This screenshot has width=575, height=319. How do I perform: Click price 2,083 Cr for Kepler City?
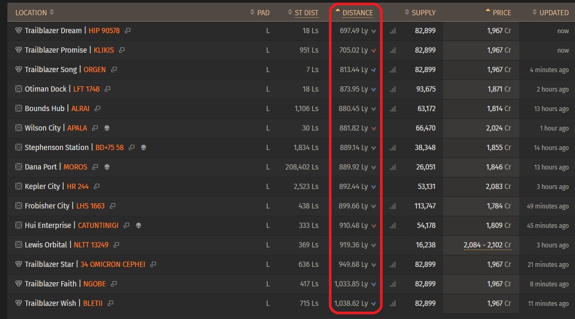point(499,186)
